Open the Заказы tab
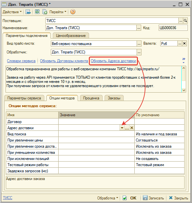The width and height of the screenshot is (192, 203). click(x=114, y=98)
